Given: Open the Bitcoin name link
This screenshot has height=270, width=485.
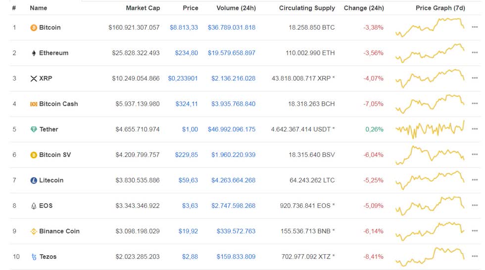Looking at the screenshot, I should (x=50, y=28).
